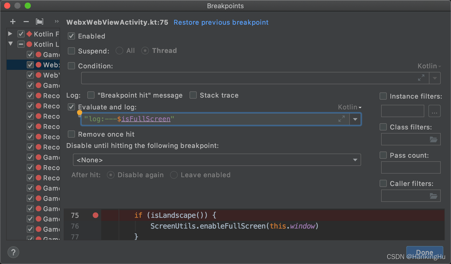
Task: Toggle the Suspend checkbox
Action: [72, 51]
